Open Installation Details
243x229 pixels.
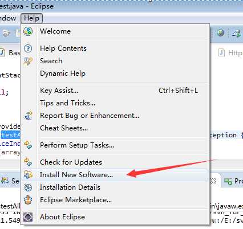(115, 187)
